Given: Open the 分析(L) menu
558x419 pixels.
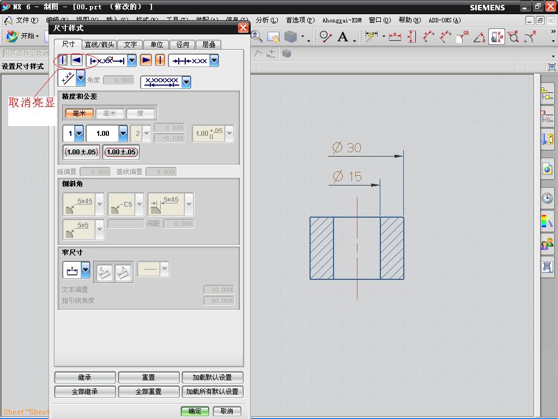Looking at the screenshot, I should click(x=267, y=20).
